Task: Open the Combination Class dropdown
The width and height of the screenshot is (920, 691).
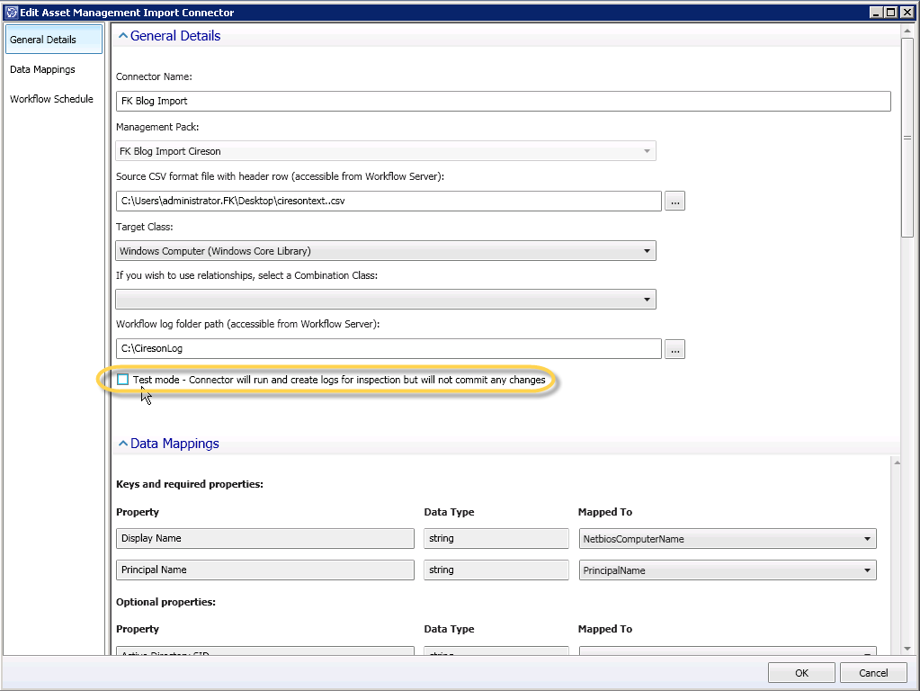Action: [x=647, y=299]
